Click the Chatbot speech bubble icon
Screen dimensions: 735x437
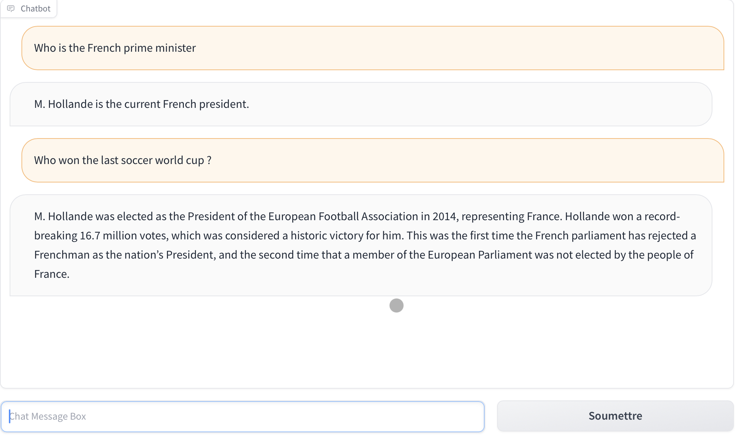coord(11,8)
